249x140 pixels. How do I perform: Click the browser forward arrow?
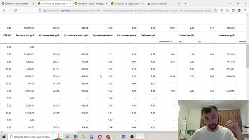pos(10,10)
